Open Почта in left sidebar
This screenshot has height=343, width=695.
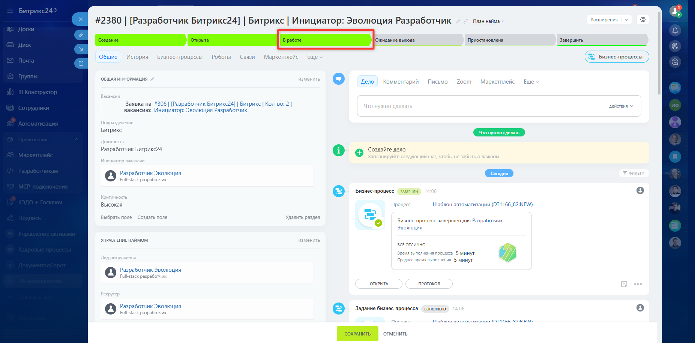pyautogui.click(x=26, y=61)
